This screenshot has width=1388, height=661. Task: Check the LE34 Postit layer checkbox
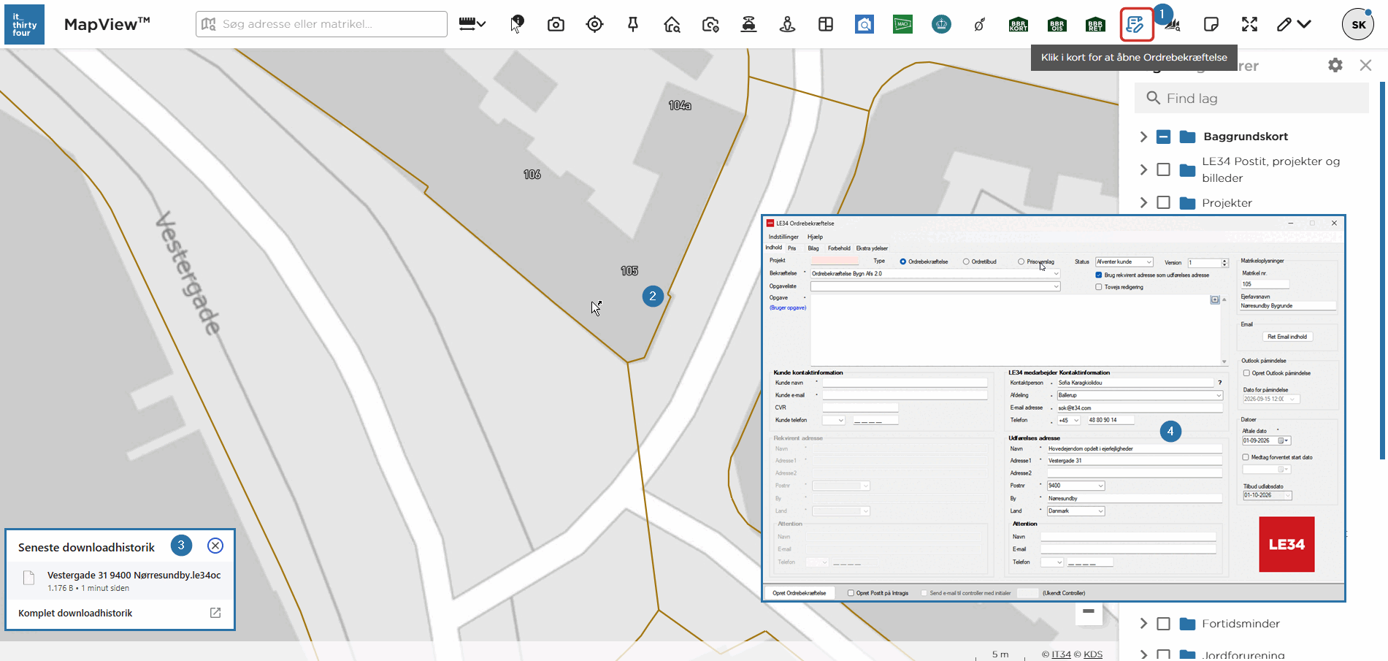(x=1164, y=169)
